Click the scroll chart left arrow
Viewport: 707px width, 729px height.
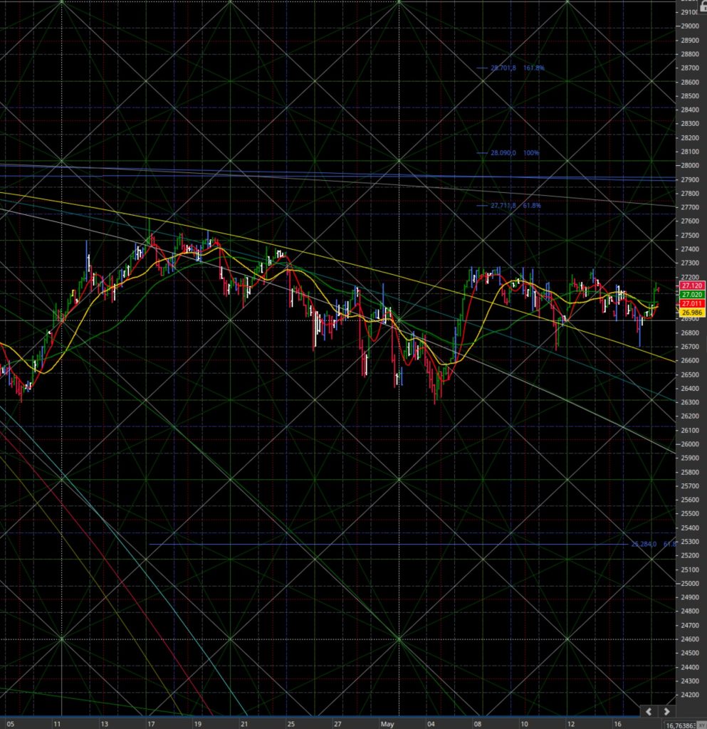tap(649, 711)
